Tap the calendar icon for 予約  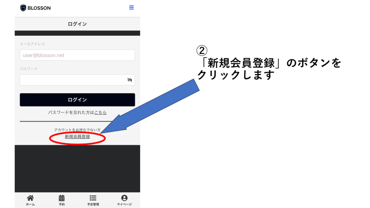coord(62,198)
